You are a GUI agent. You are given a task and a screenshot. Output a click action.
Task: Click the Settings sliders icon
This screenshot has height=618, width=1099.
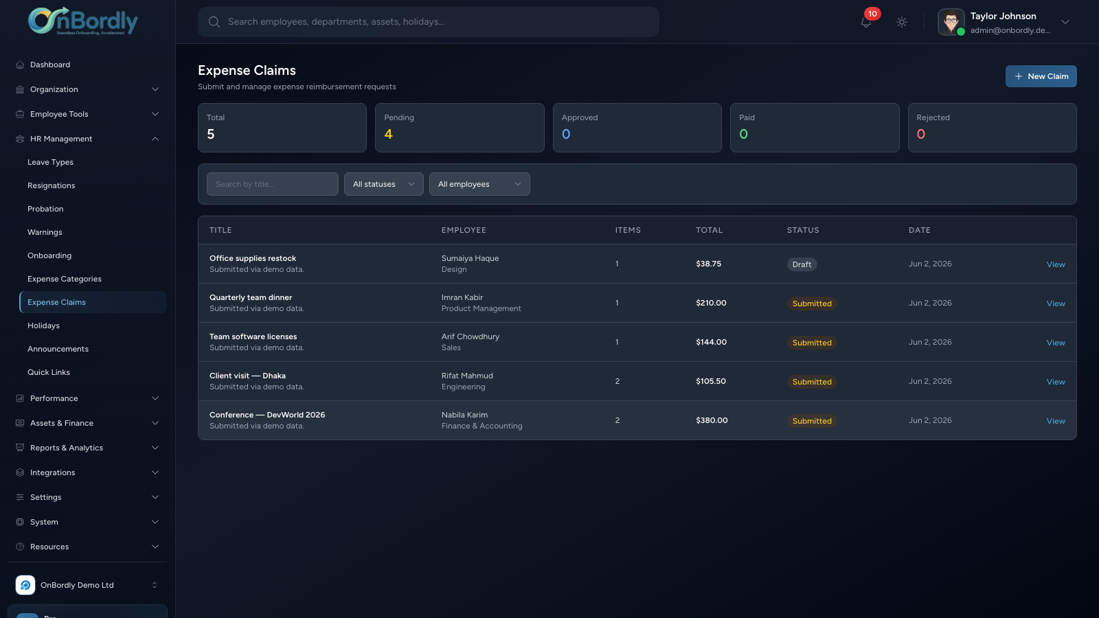pyautogui.click(x=20, y=497)
